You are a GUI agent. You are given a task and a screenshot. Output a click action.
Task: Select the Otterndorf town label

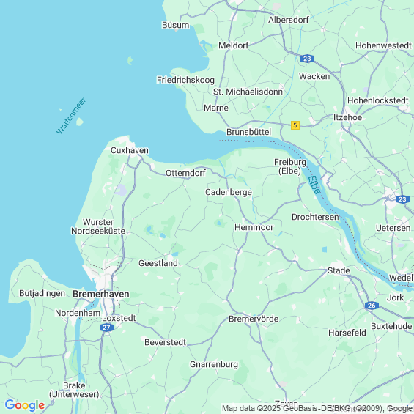point(185,173)
